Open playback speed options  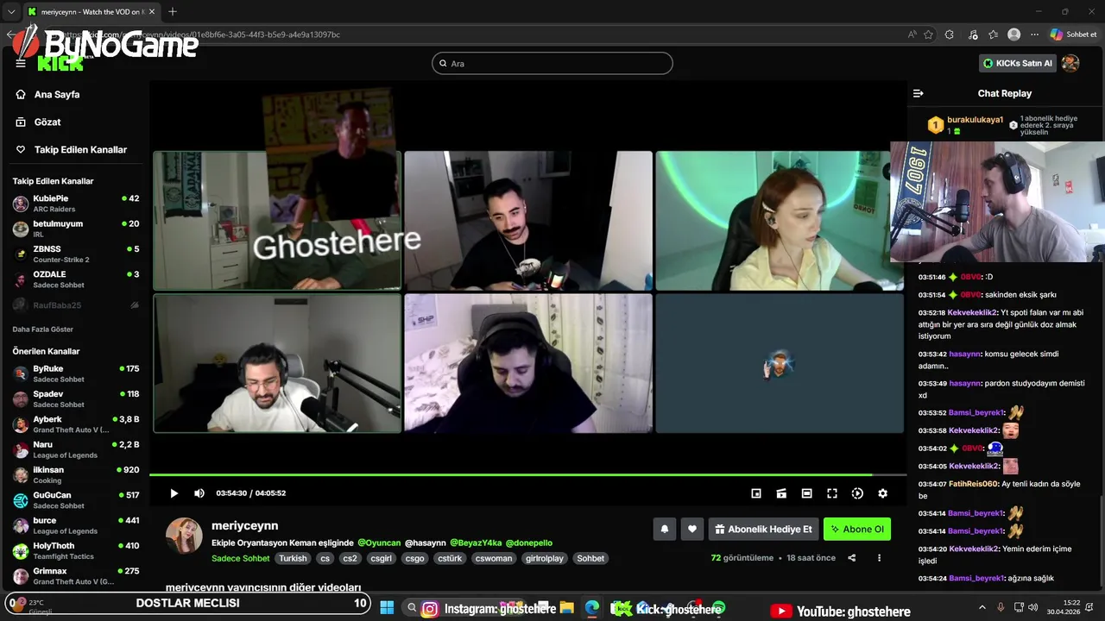[857, 493]
